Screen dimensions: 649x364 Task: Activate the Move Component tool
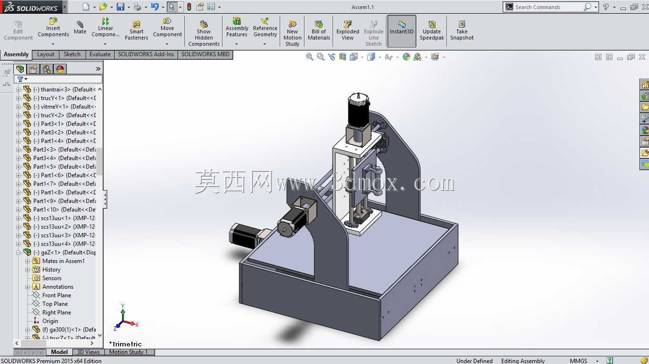(167, 28)
